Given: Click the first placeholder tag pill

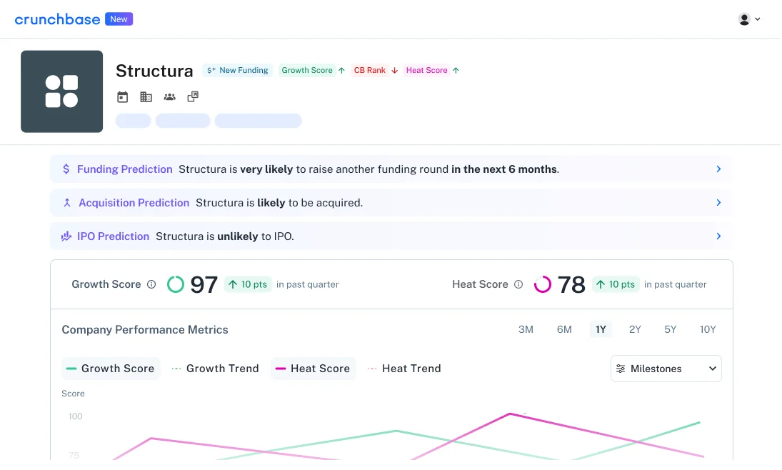Looking at the screenshot, I should click(x=133, y=121).
